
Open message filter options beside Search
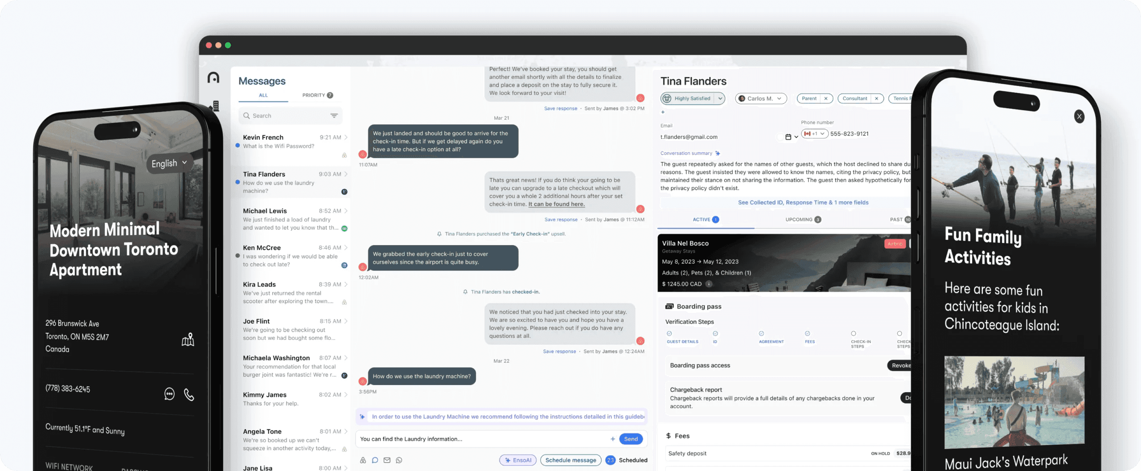point(334,116)
